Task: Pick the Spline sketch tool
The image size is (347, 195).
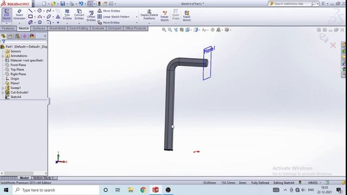Action: (x=48, y=11)
